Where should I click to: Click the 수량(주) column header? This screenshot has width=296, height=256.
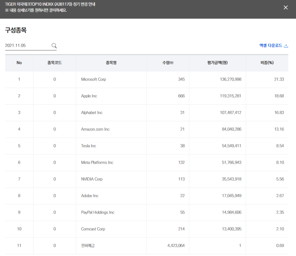tap(168, 63)
